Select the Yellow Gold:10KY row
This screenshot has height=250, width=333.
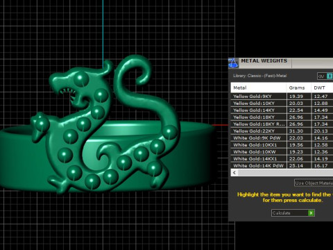click(x=282, y=103)
